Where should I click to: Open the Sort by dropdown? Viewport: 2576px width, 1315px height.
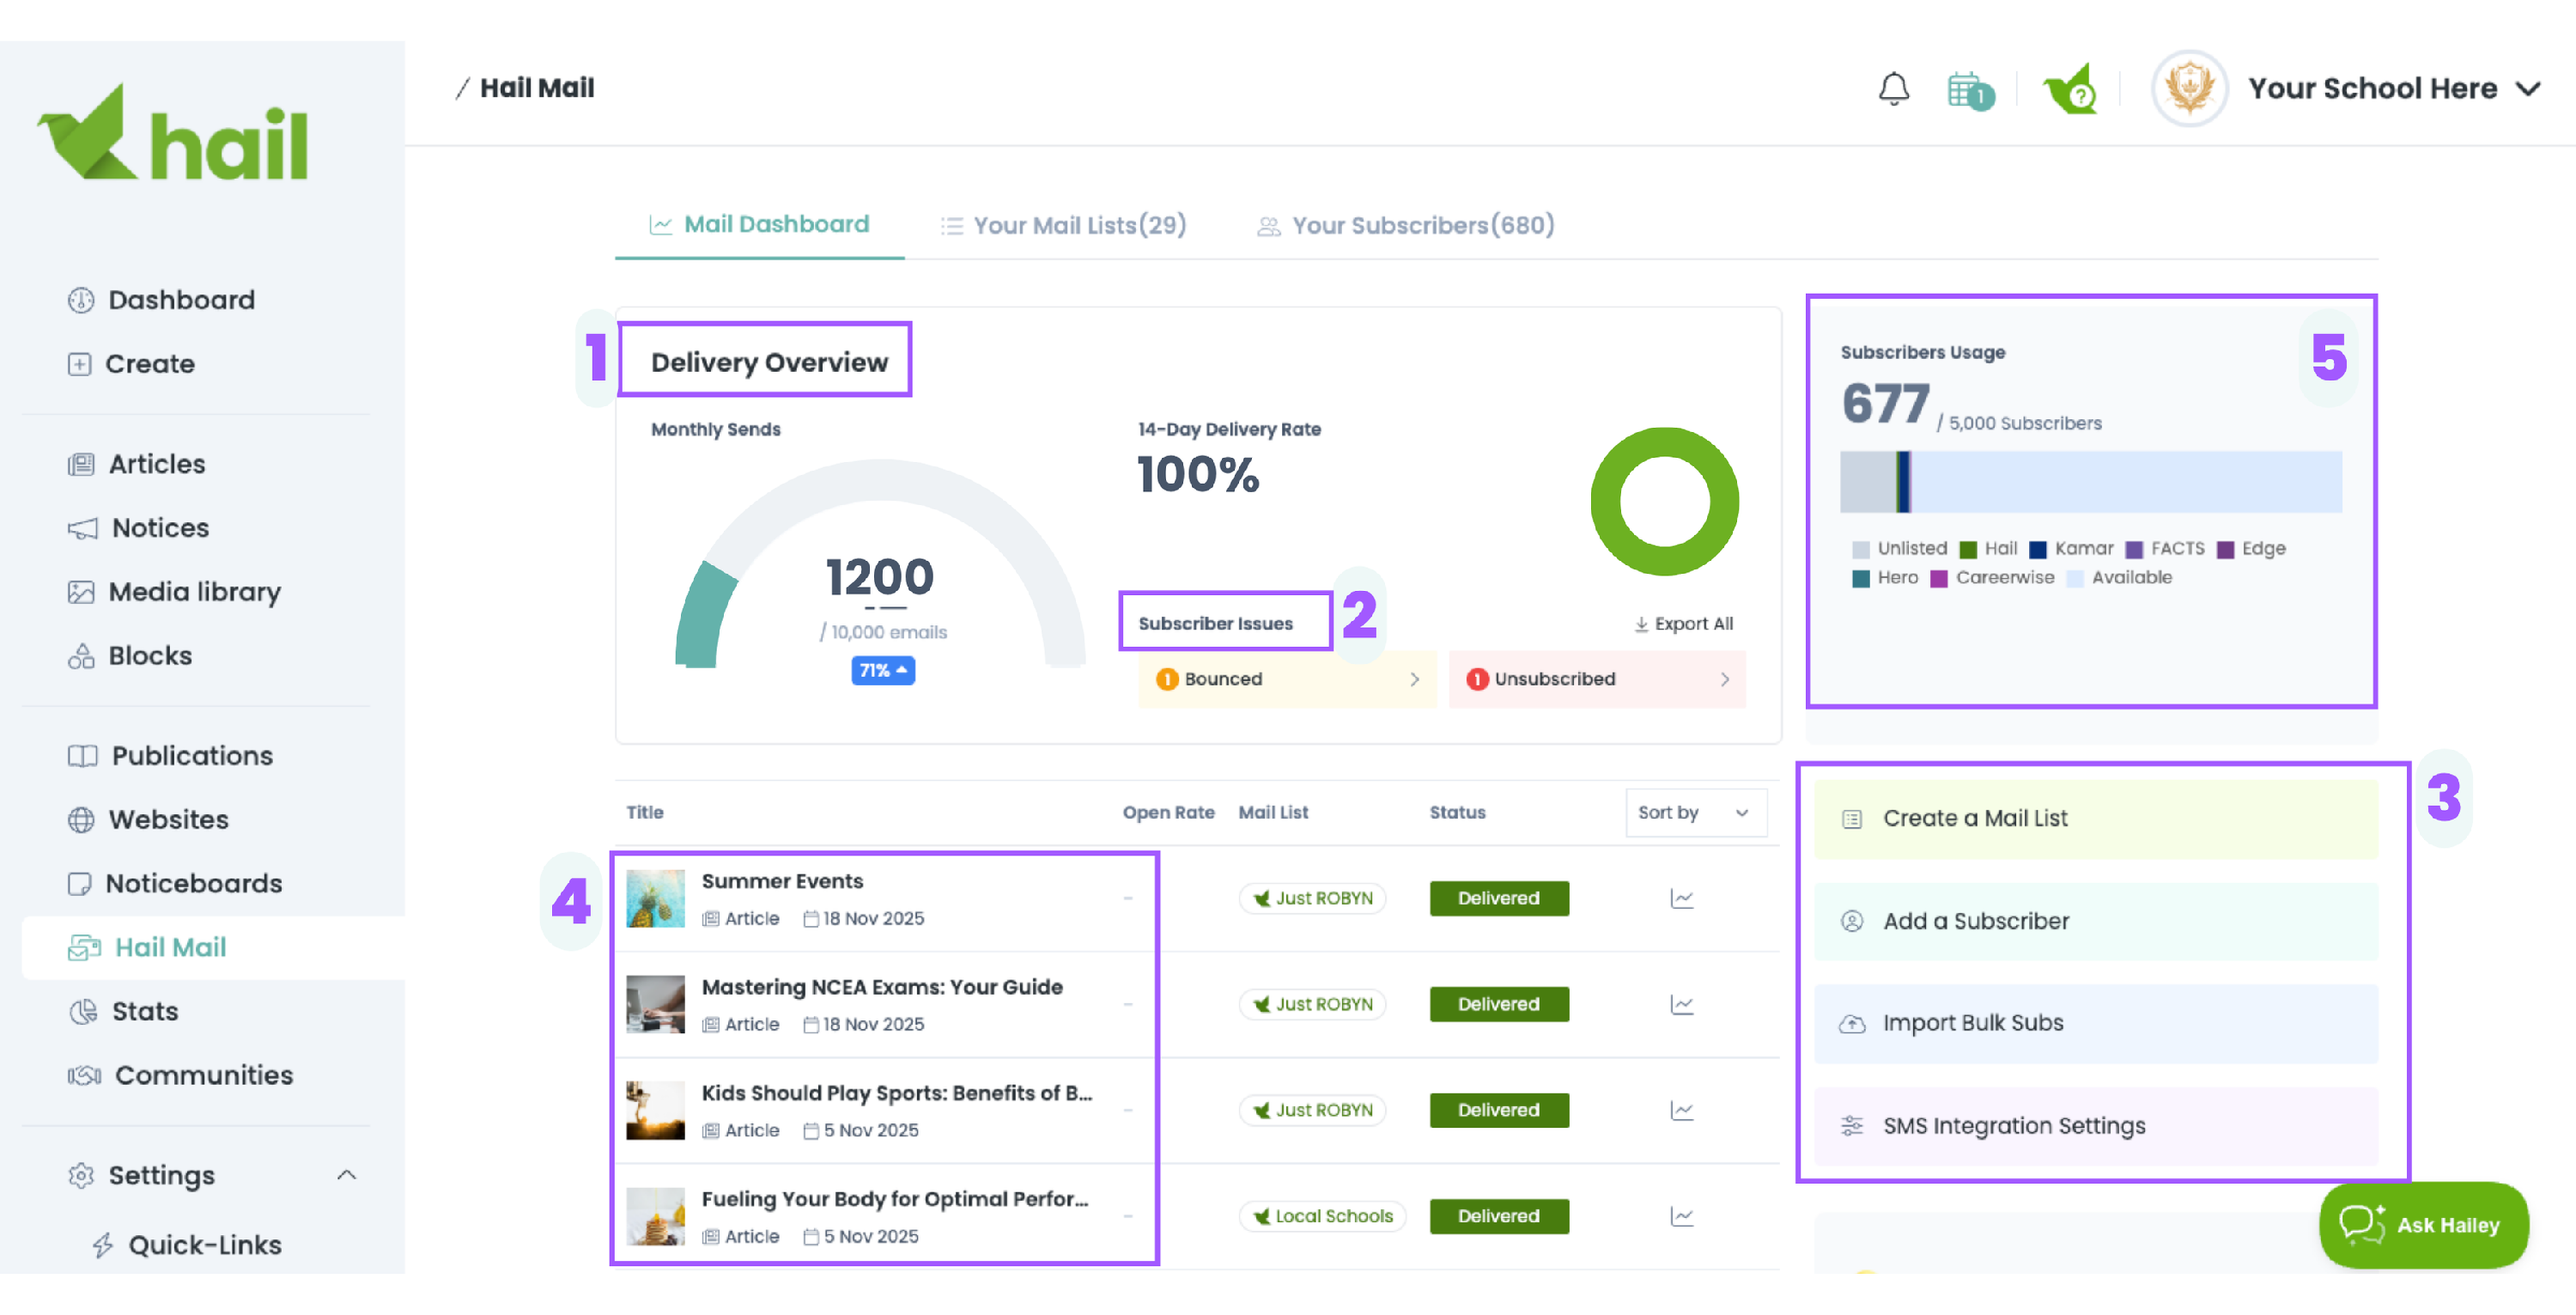click(x=1695, y=812)
